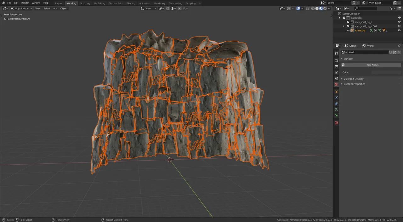Screen dimensions: 403x222
Task: Open the viewport Object menu
Action: pos(64,9)
